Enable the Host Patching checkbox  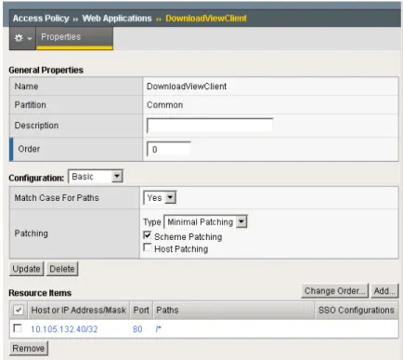click(148, 247)
